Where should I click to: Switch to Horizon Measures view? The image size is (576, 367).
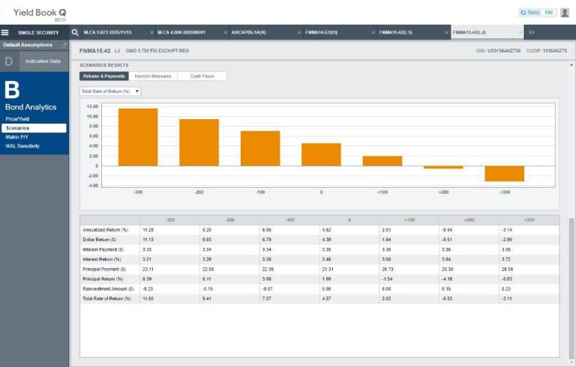click(153, 76)
